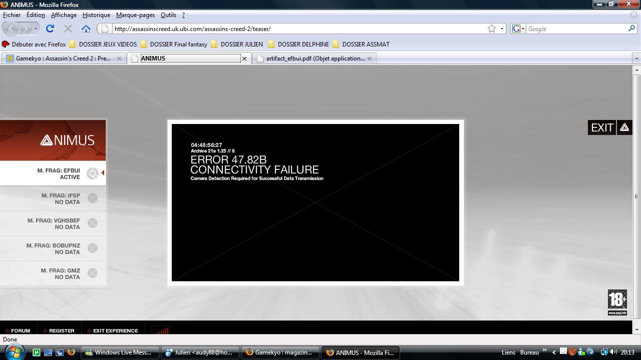Image resolution: width=641 pixels, height=360 pixels.
Task: Open the network icon in system tray
Action: [604, 352]
